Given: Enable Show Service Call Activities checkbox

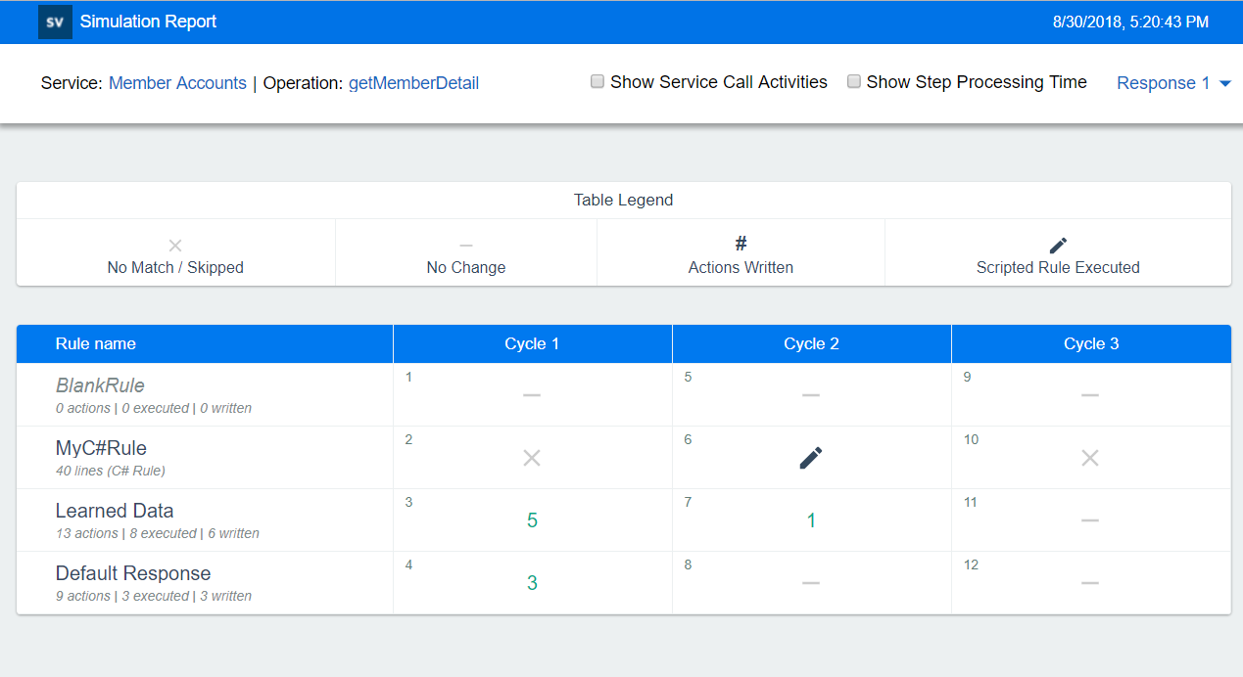Looking at the screenshot, I should pyautogui.click(x=598, y=82).
